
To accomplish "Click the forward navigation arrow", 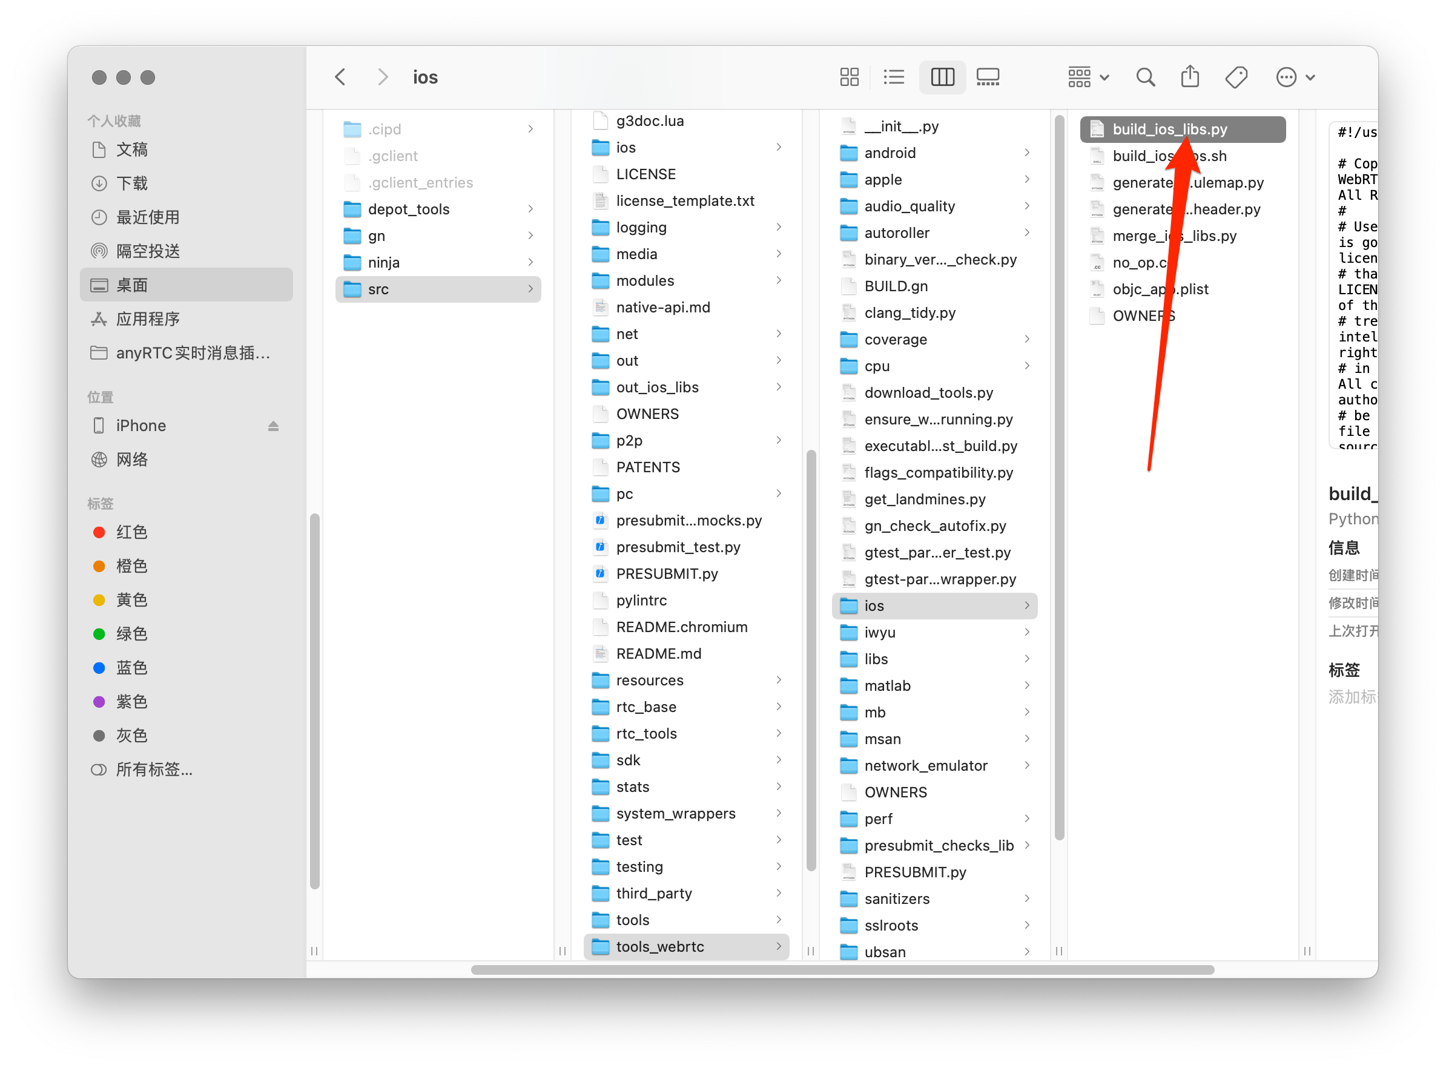I will [x=383, y=76].
